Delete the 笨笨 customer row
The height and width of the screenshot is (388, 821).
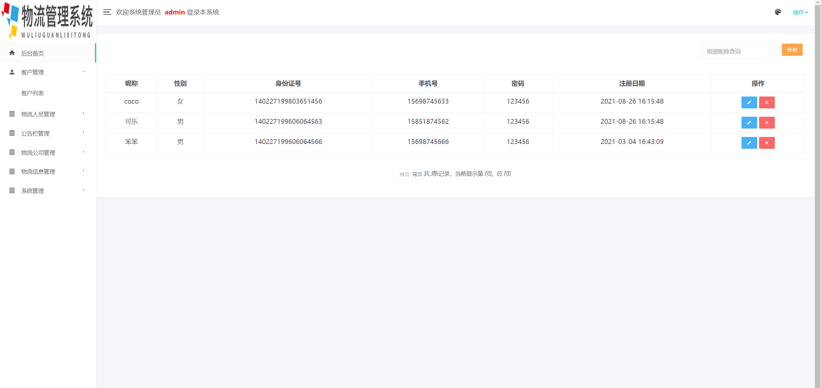[x=766, y=143]
